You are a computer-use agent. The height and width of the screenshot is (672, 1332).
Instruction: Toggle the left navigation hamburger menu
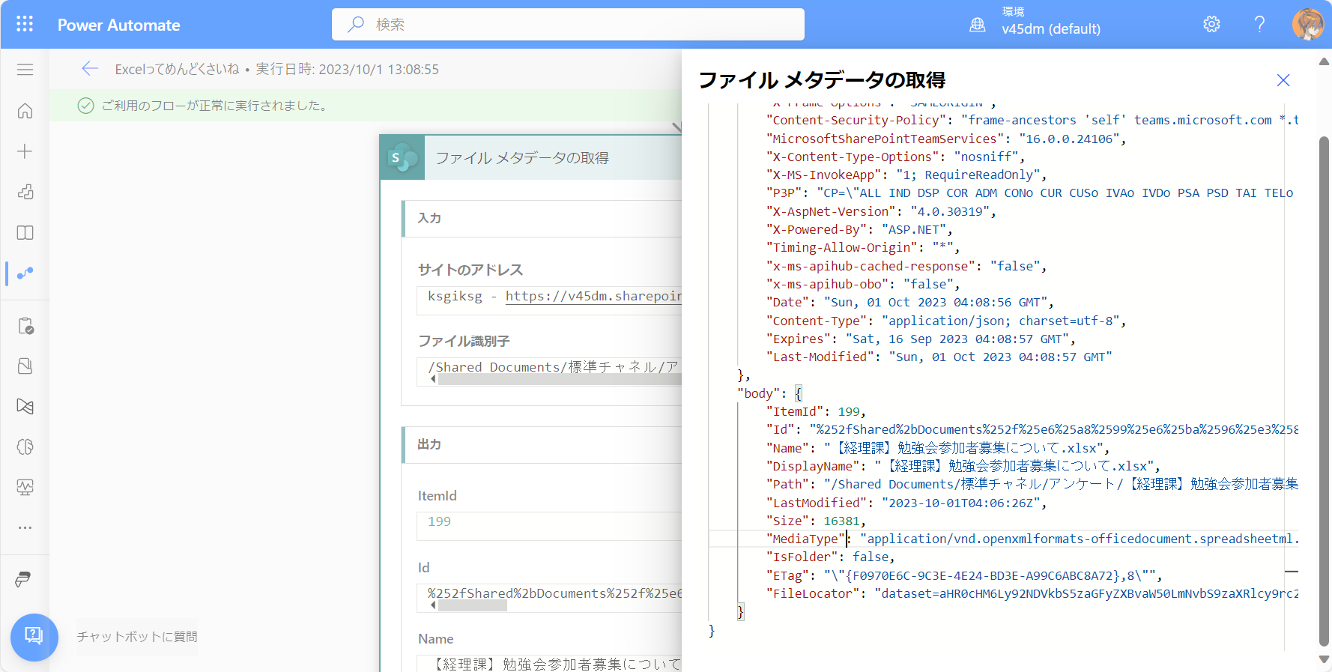click(x=25, y=70)
